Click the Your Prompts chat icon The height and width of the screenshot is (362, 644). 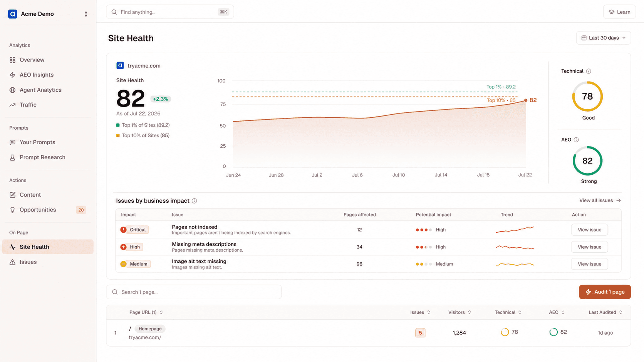13,142
